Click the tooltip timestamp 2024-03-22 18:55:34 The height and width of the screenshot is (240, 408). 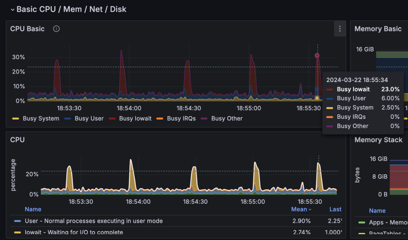(357, 80)
